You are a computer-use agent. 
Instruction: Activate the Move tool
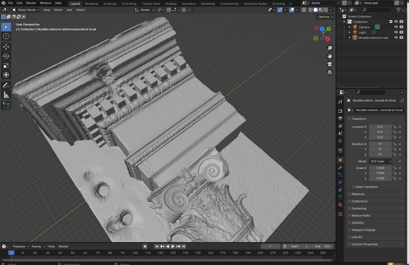click(x=6, y=47)
